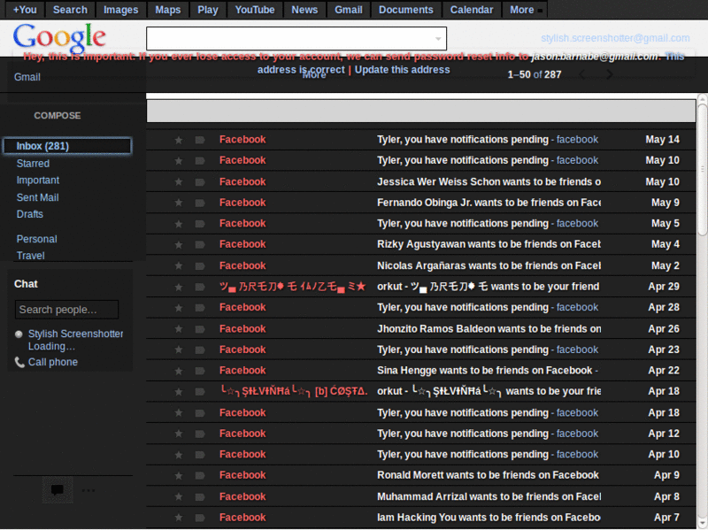Open the Starred folder
Image resolution: width=708 pixels, height=530 pixels.
tap(33, 164)
